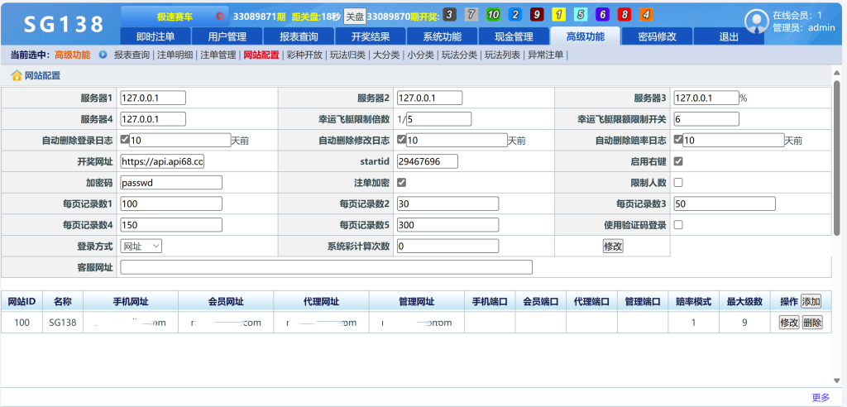Click the orange number 4 ball
847x407 pixels.
coord(646,15)
